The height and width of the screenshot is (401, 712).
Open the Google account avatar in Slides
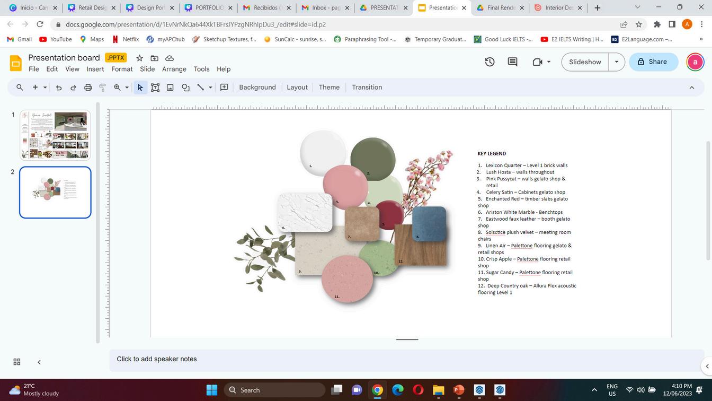pyautogui.click(x=695, y=62)
